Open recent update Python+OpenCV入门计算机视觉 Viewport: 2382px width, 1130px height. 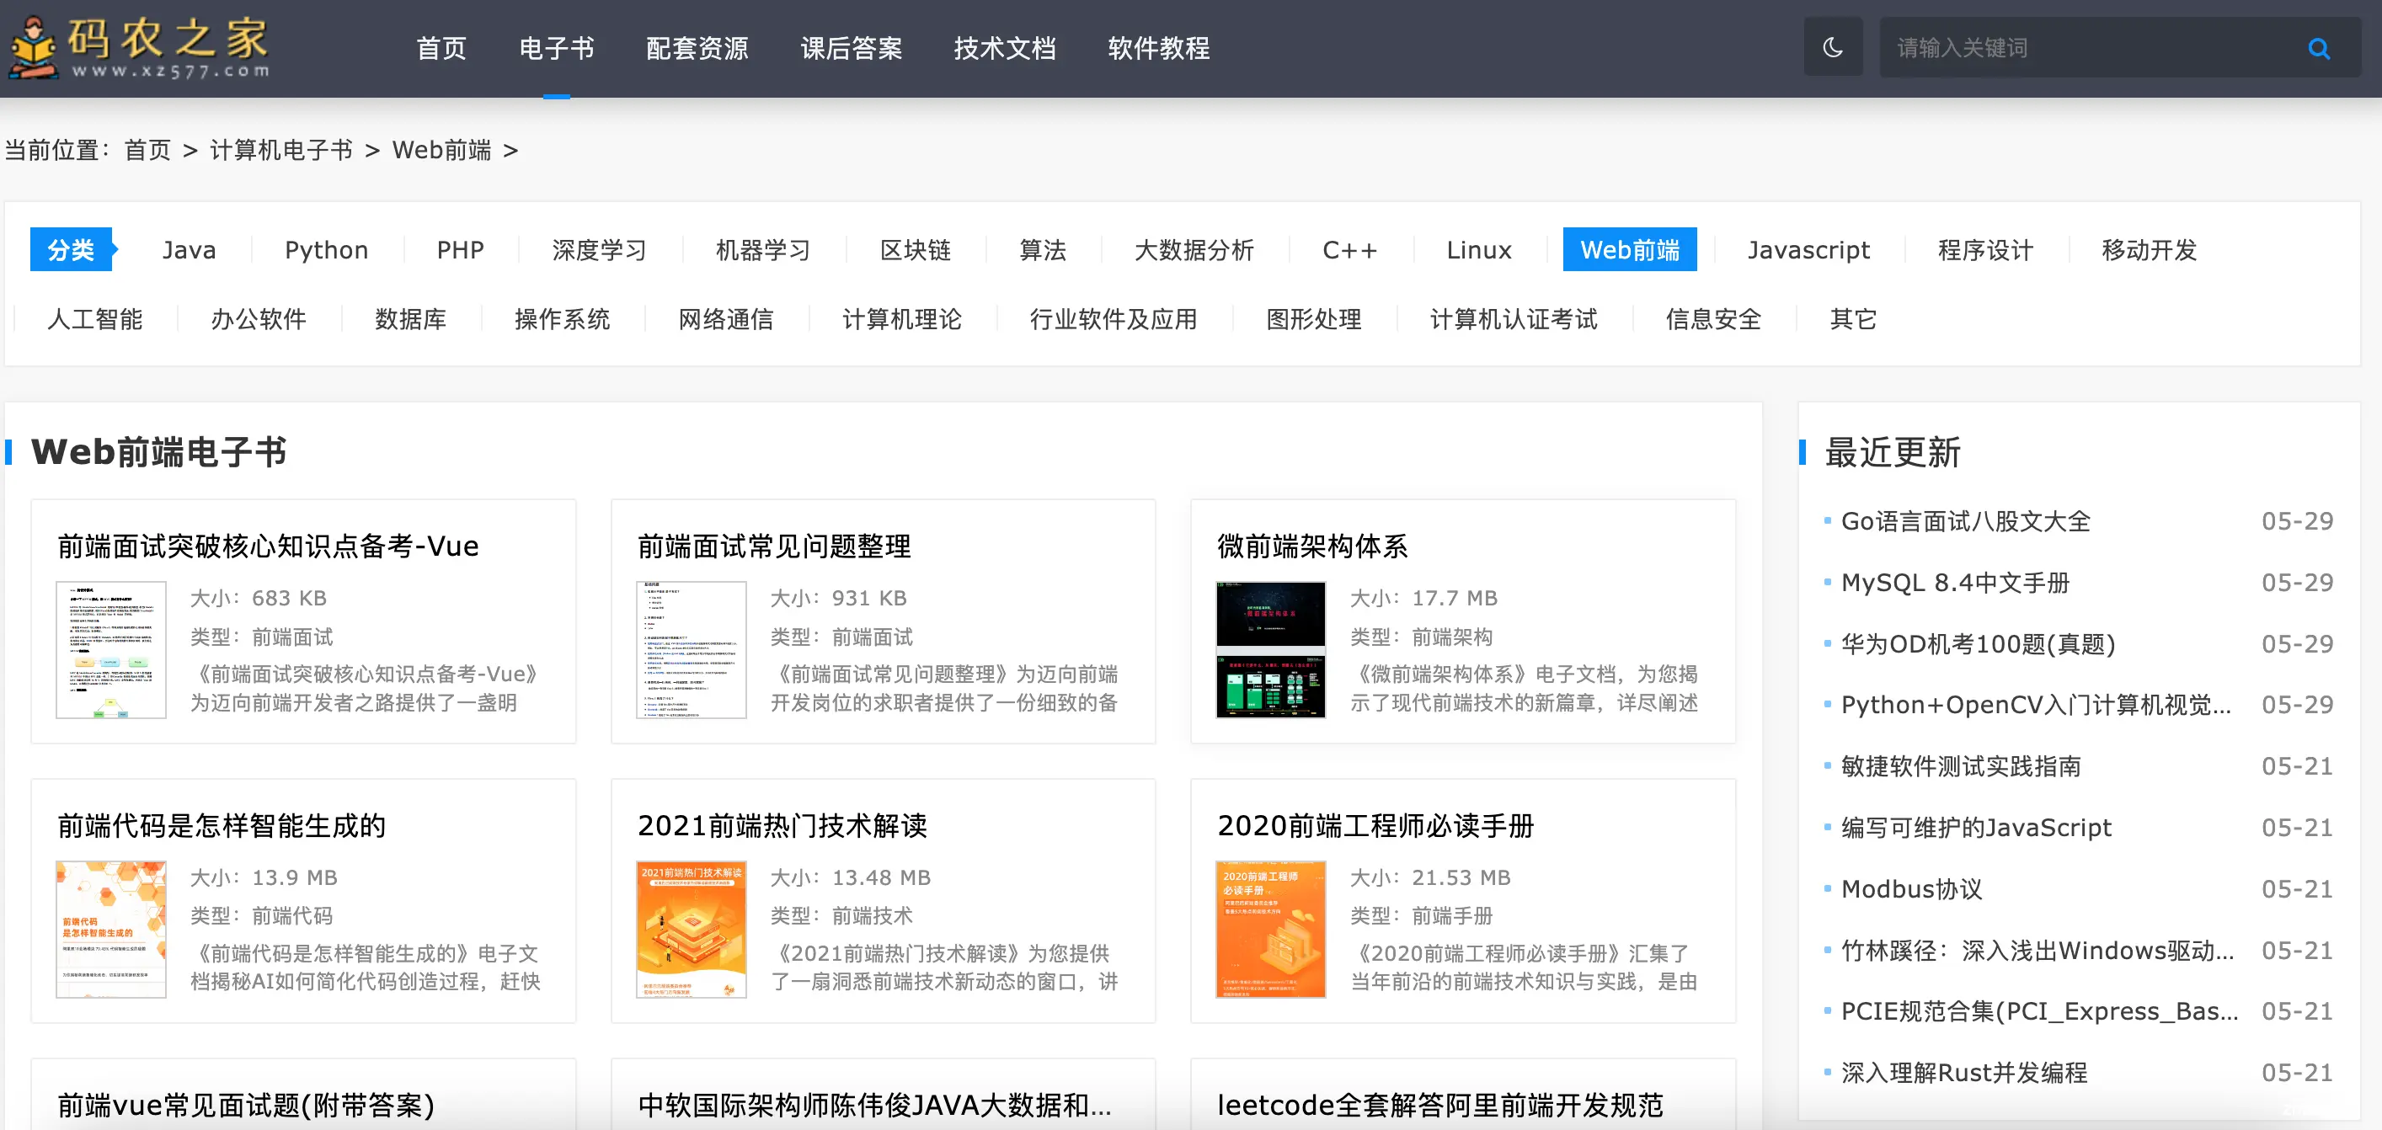[x=2036, y=704]
